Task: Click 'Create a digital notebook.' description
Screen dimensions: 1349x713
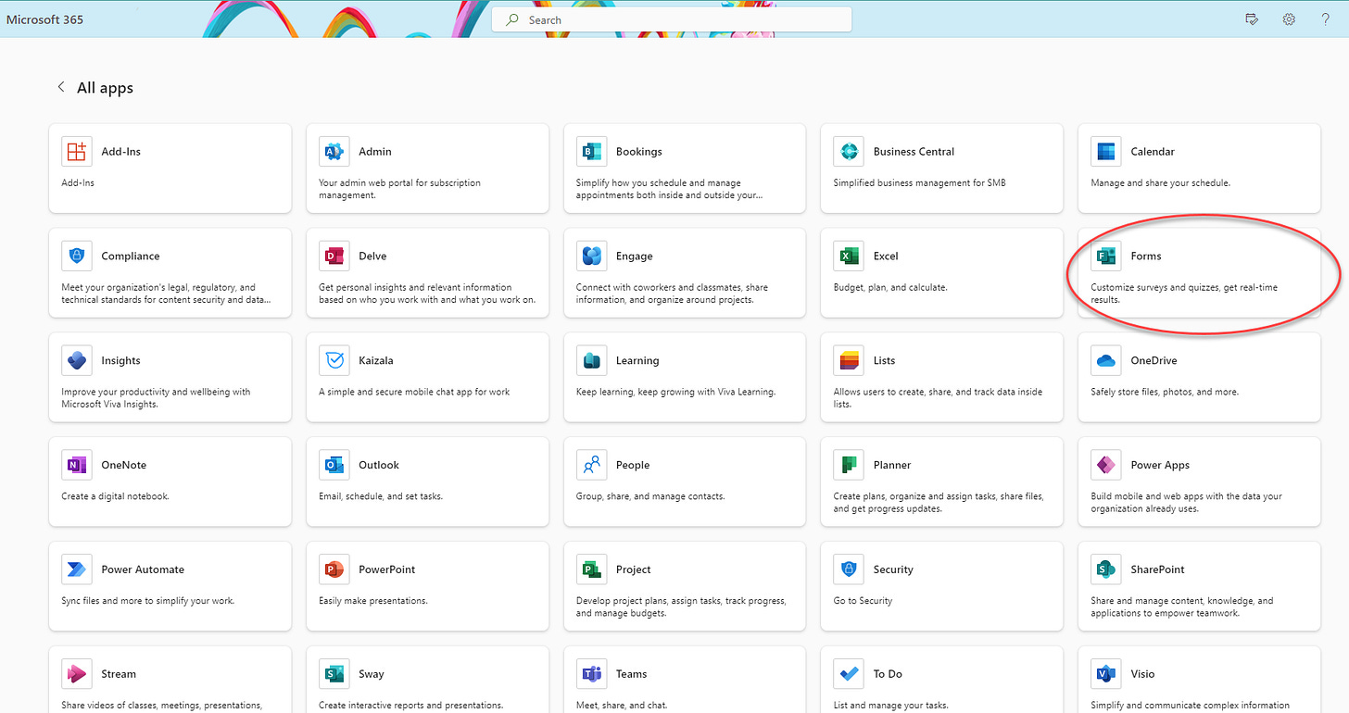Action: tap(116, 496)
